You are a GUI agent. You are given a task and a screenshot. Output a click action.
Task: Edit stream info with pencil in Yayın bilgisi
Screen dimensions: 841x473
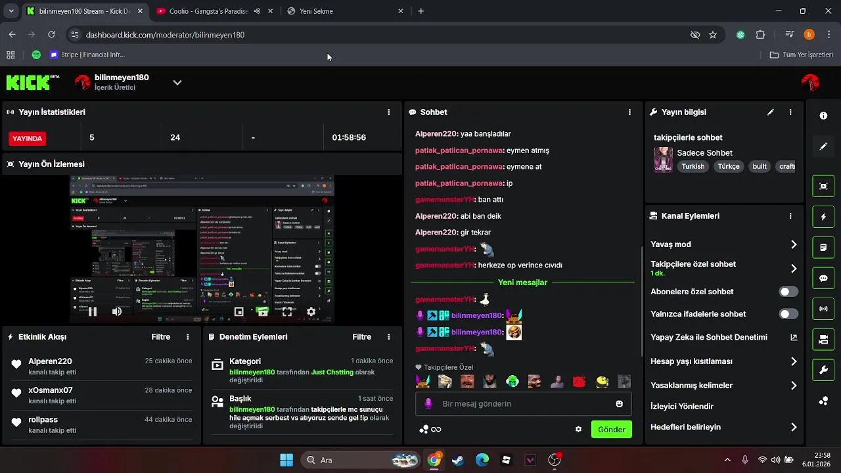(771, 112)
